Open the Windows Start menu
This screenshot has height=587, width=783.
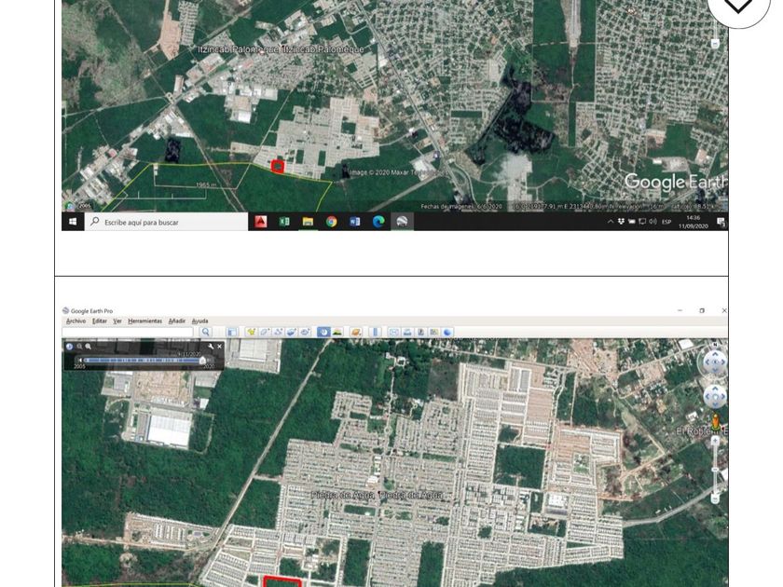(73, 222)
